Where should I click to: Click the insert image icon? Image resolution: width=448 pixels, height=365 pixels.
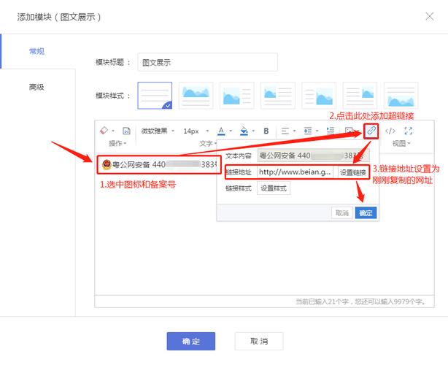point(349,131)
